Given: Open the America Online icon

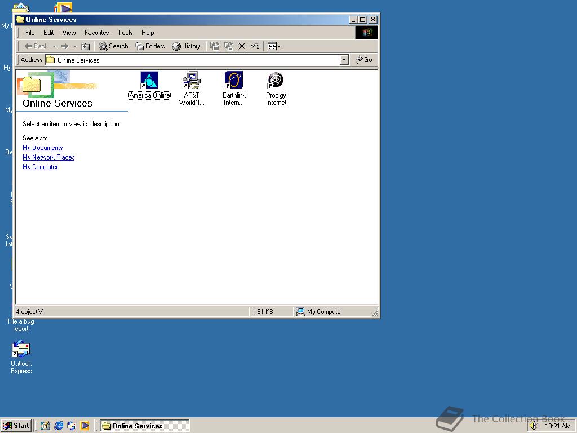Looking at the screenshot, I should tap(149, 80).
